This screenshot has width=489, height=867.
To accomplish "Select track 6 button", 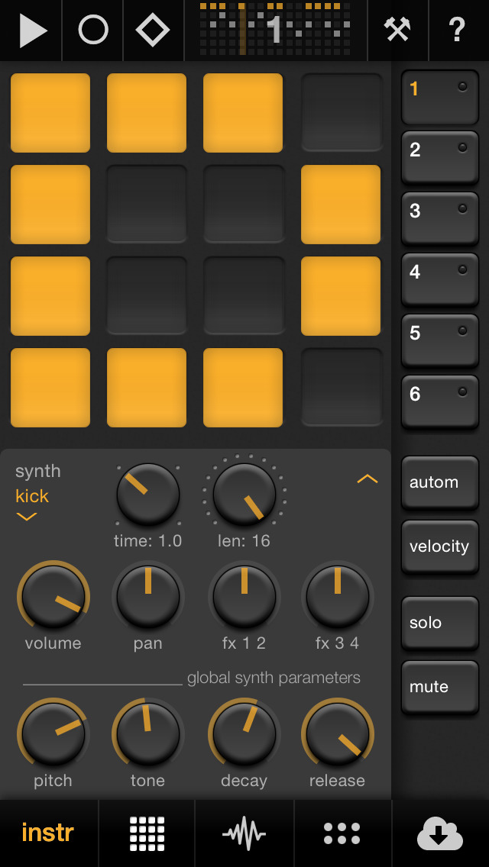I will pyautogui.click(x=439, y=402).
